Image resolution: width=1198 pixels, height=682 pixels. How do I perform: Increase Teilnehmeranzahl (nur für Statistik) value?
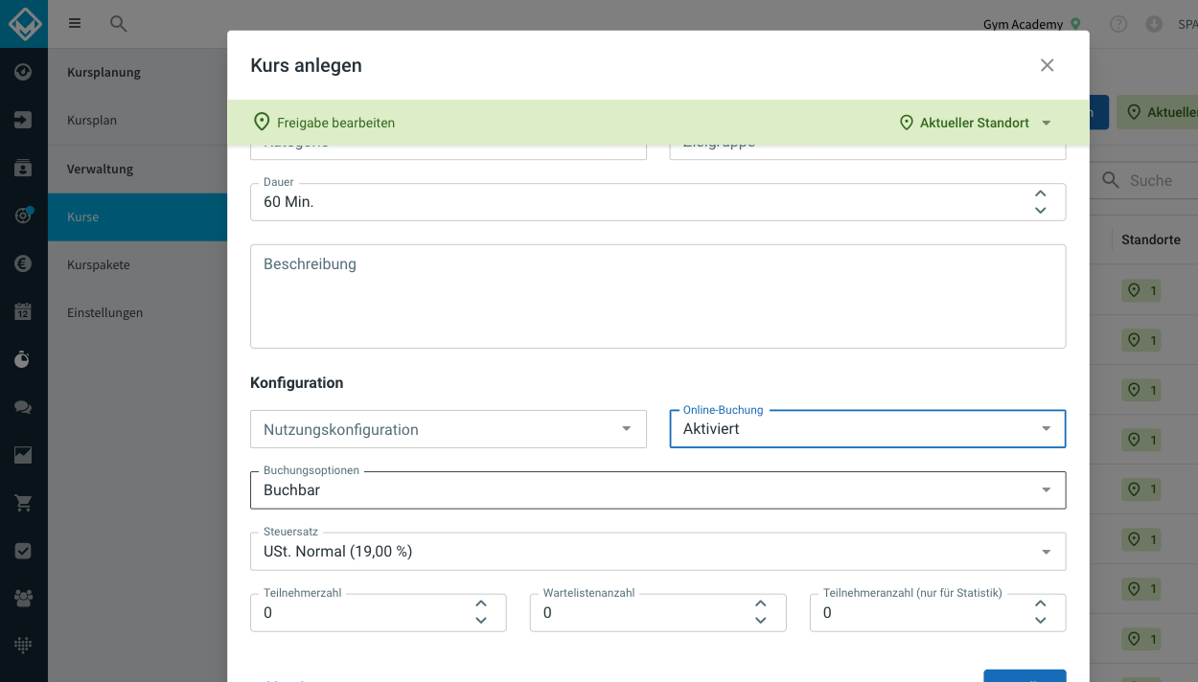tap(1040, 604)
